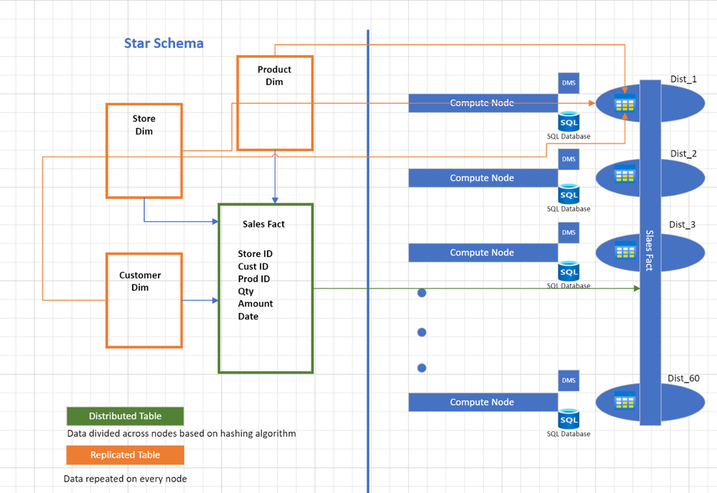The width and height of the screenshot is (717, 493).
Task: Click the SQL Database icon near Dist_60
Action: pos(569,419)
